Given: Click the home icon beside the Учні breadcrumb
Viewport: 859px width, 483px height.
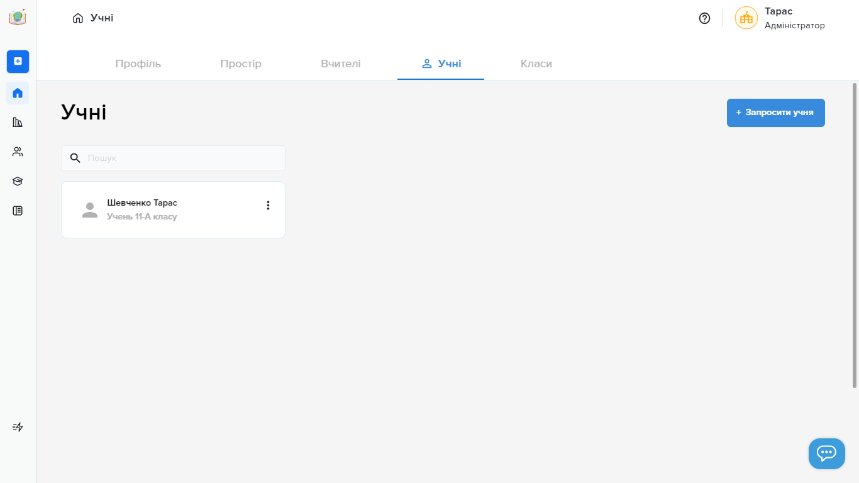Looking at the screenshot, I should tap(78, 18).
